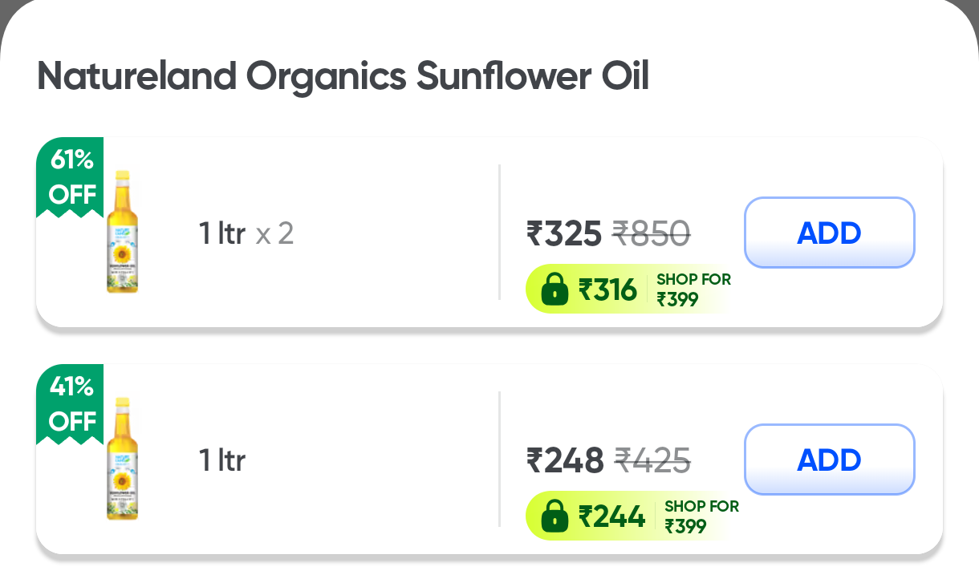Viewport: 979px width, 567px height.
Task: Click the 41% OFF discount badge
Action: [71, 404]
